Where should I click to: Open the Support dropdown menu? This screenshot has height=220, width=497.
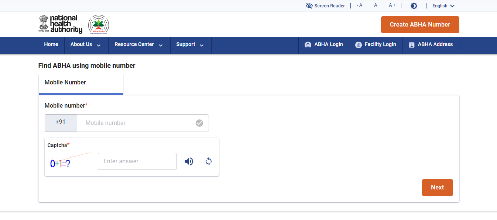click(x=190, y=45)
